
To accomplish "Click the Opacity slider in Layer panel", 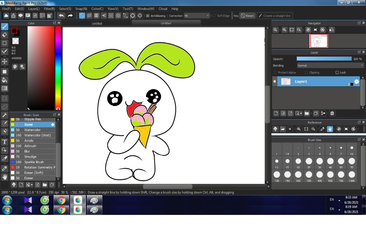I will (324, 59).
